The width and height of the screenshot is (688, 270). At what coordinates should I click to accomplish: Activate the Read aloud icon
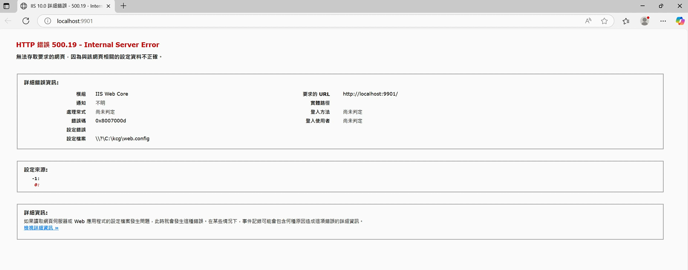click(588, 21)
